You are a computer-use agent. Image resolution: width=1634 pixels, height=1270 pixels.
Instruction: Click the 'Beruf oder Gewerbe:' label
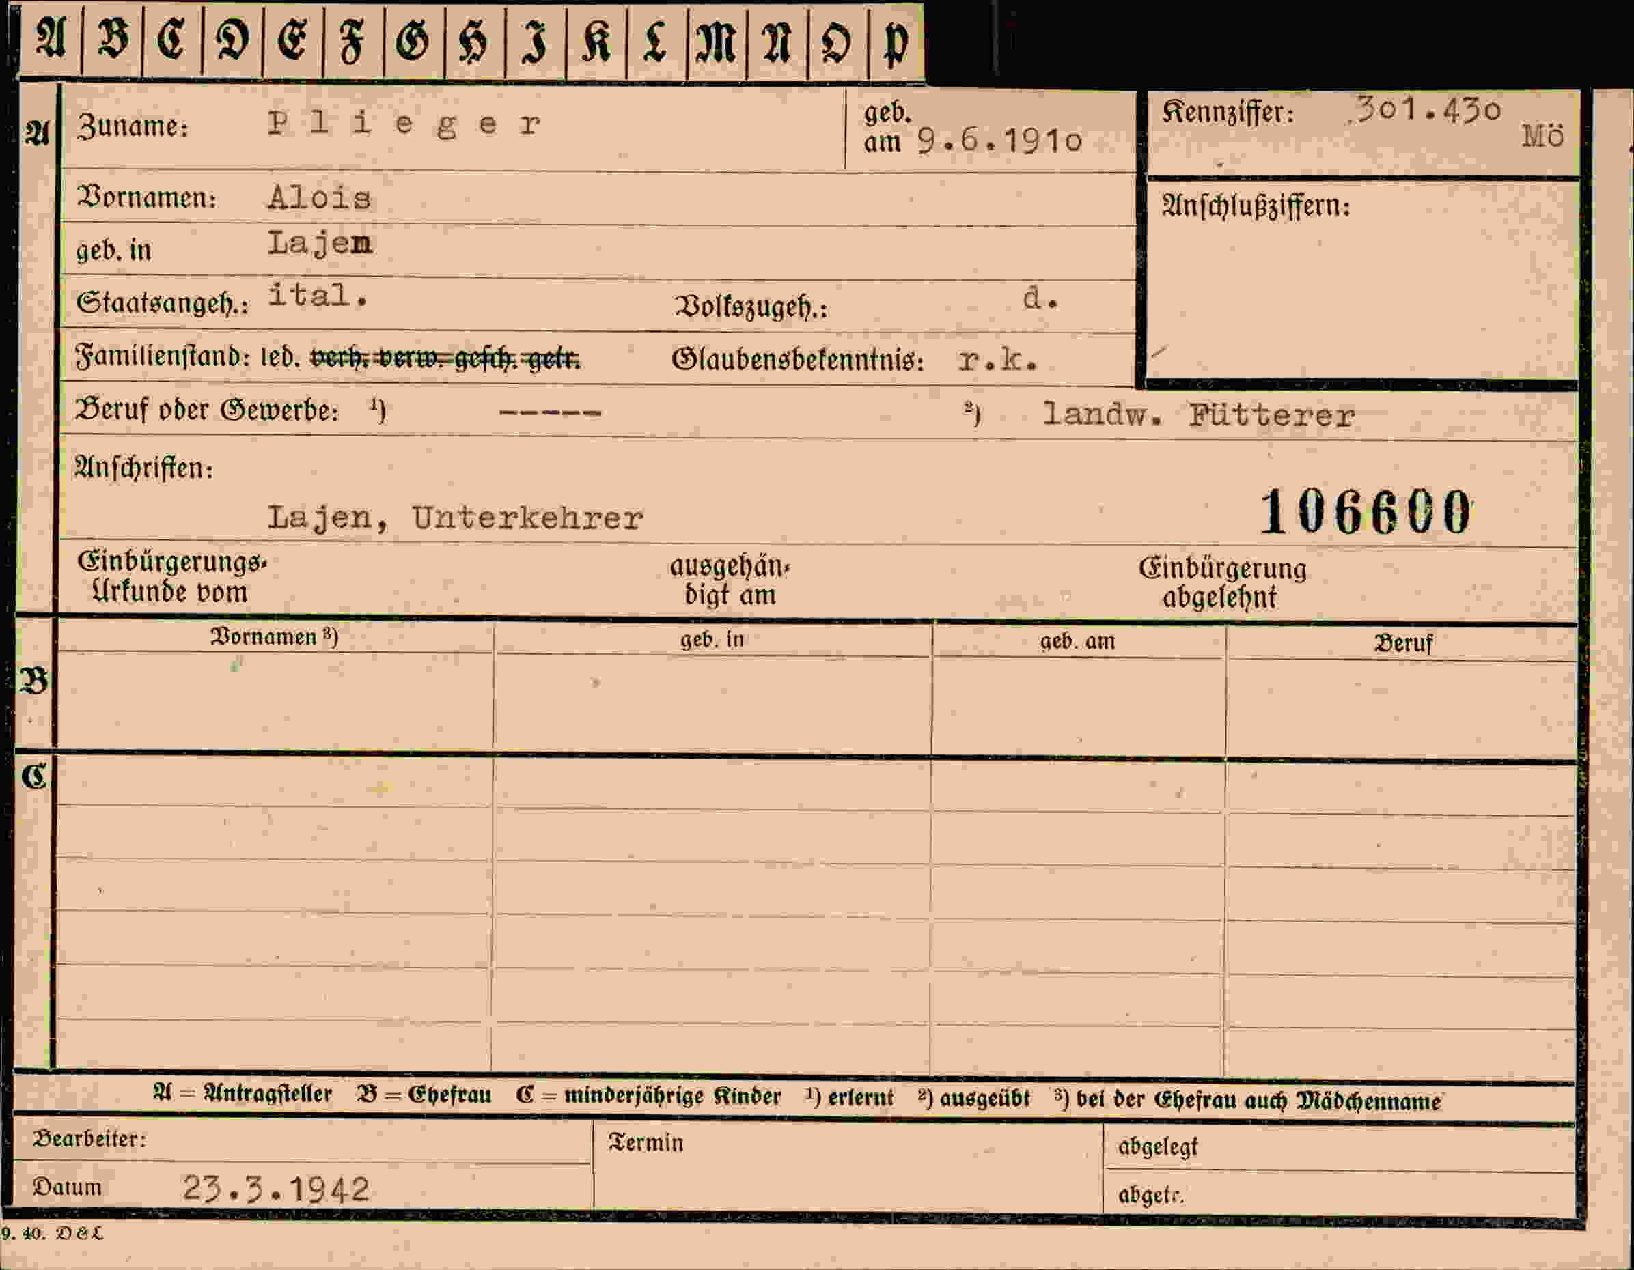pyautogui.click(x=206, y=410)
